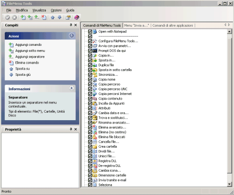Viewport: 234px width, 195px height.
Task: Click the Registra DLL icon
Action: click(95, 161)
